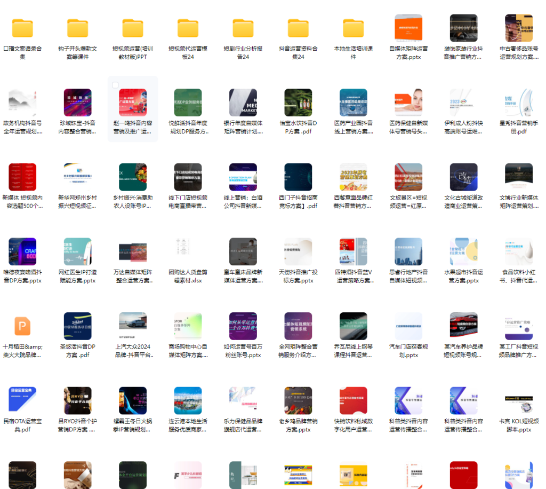Open the 本地生活培训课件 folder
The height and width of the screenshot is (489, 546).
pos(354,28)
